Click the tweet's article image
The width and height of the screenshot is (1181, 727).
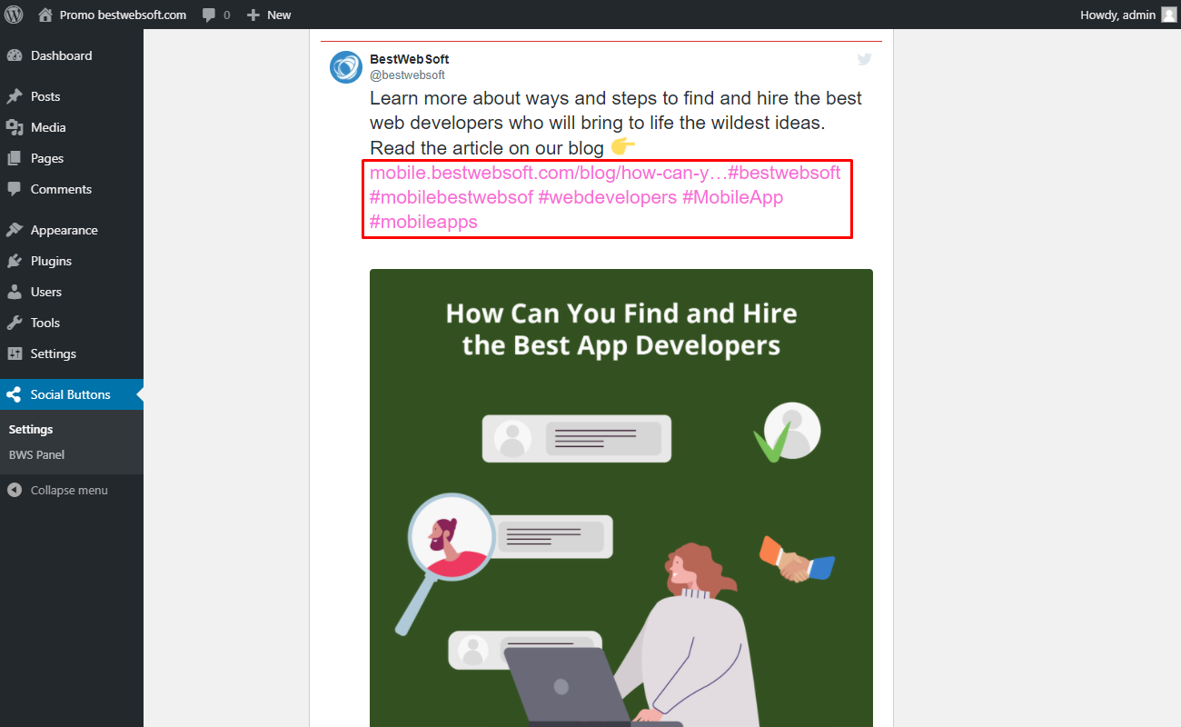coord(621,498)
